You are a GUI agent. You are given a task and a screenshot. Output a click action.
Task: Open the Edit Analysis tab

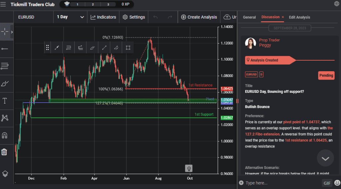pyautogui.click(x=299, y=17)
